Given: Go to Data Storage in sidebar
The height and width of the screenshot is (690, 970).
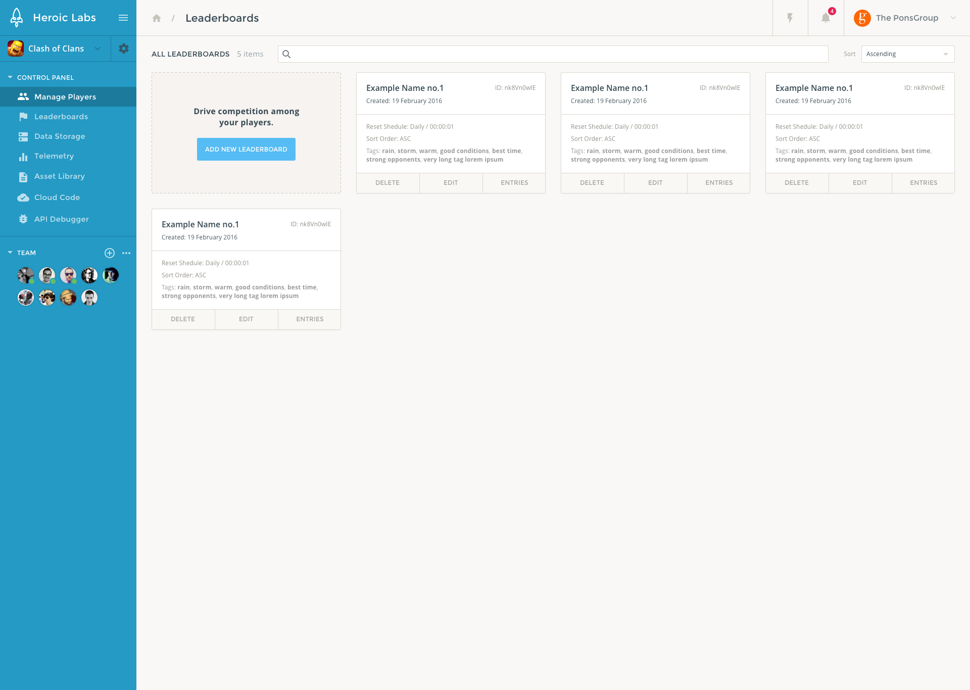Looking at the screenshot, I should 60,136.
